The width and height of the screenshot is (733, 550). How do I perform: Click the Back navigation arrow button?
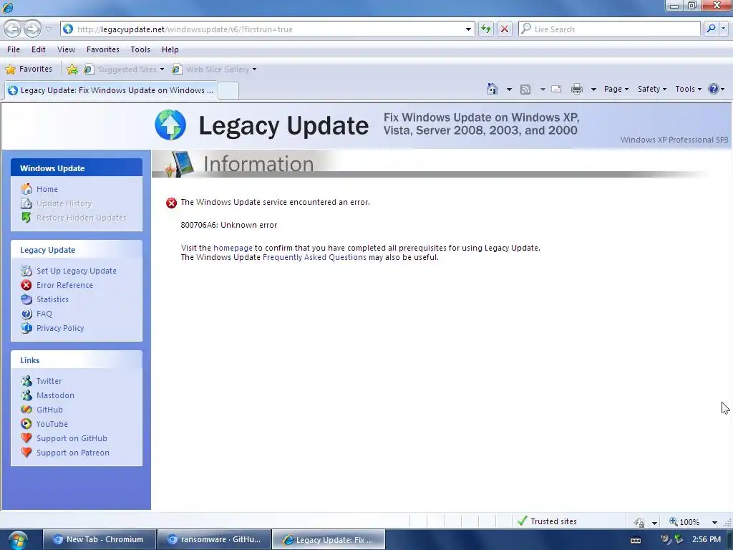point(13,29)
